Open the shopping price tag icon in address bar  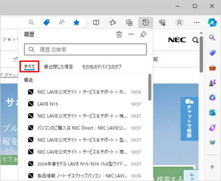click(x=46, y=23)
